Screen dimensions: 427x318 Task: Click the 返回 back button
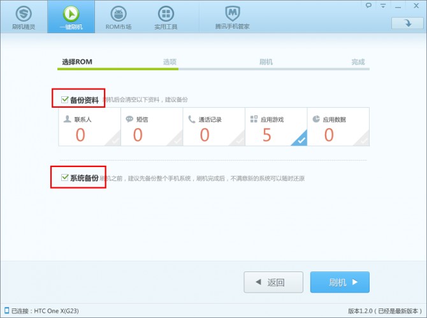273,282
